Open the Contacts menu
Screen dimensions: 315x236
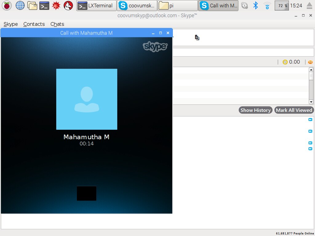pyautogui.click(x=34, y=24)
